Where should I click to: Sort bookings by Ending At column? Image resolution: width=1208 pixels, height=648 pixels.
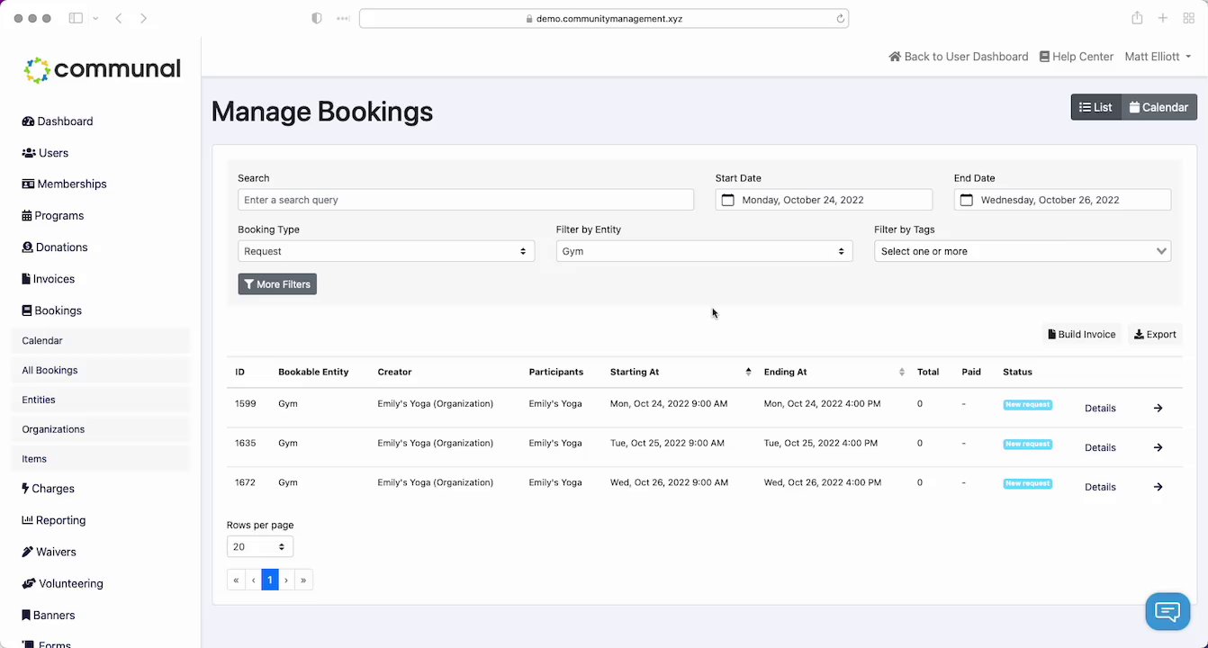(902, 373)
